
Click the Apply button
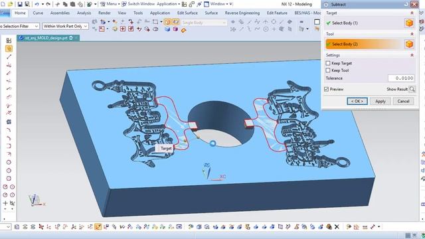point(381,101)
